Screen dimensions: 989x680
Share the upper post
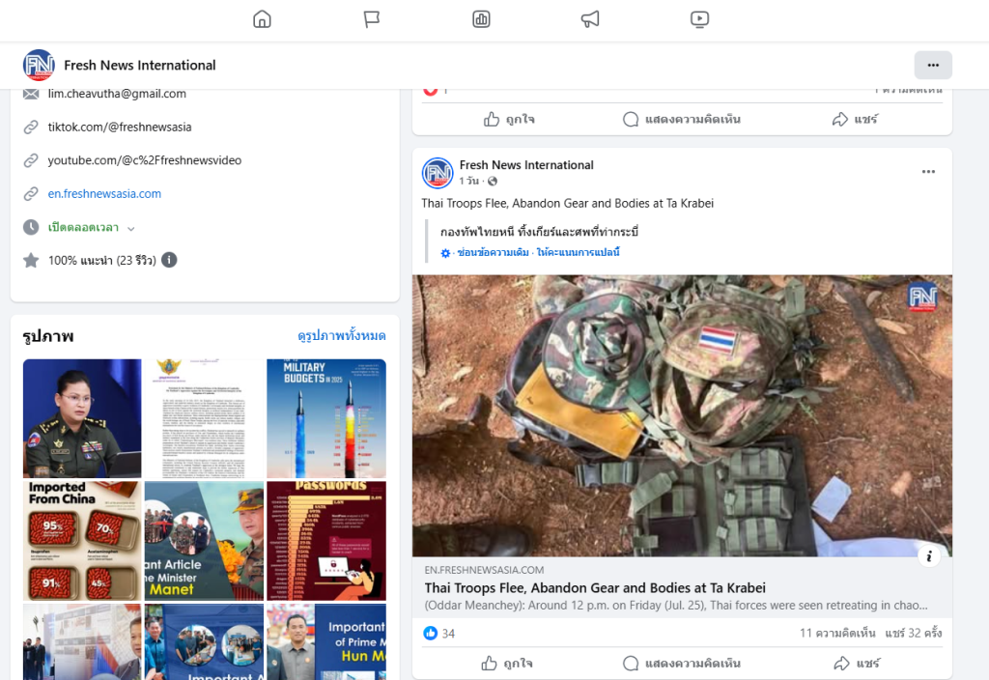click(855, 119)
